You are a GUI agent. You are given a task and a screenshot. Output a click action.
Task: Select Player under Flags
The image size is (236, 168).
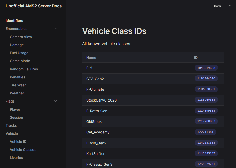click(15, 109)
